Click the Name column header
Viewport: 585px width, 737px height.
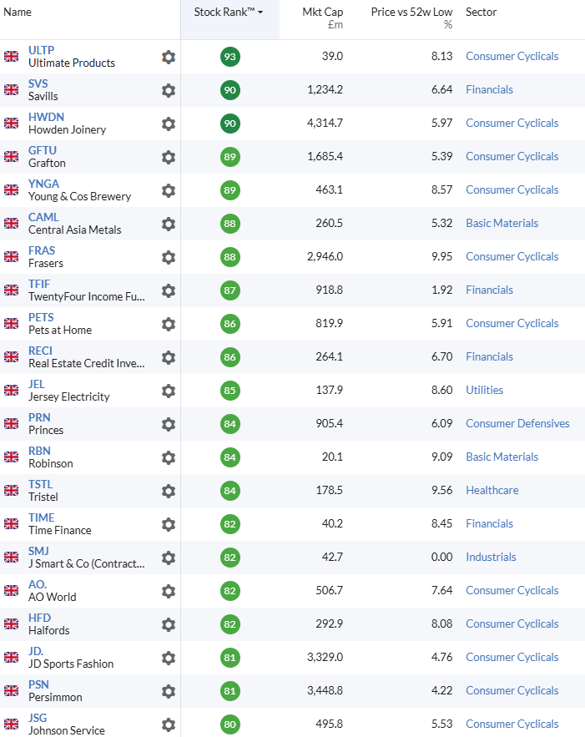pyautogui.click(x=18, y=13)
